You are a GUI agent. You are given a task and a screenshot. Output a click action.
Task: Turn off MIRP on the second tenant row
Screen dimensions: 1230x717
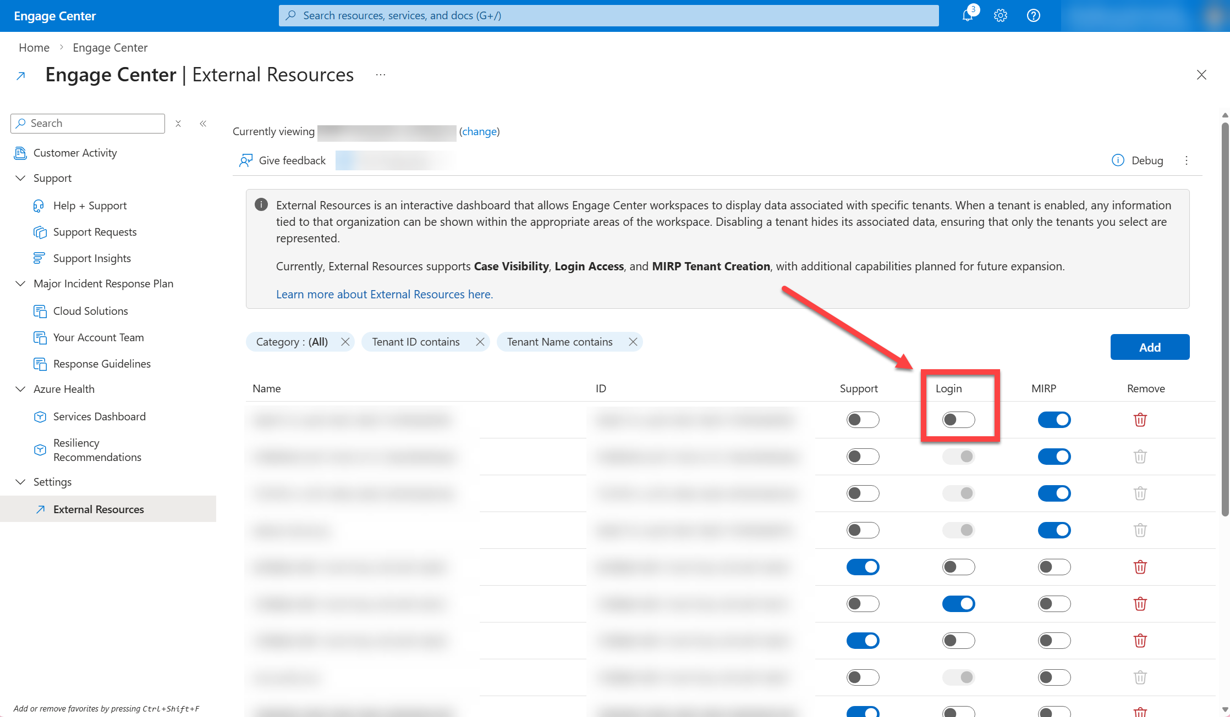tap(1055, 457)
